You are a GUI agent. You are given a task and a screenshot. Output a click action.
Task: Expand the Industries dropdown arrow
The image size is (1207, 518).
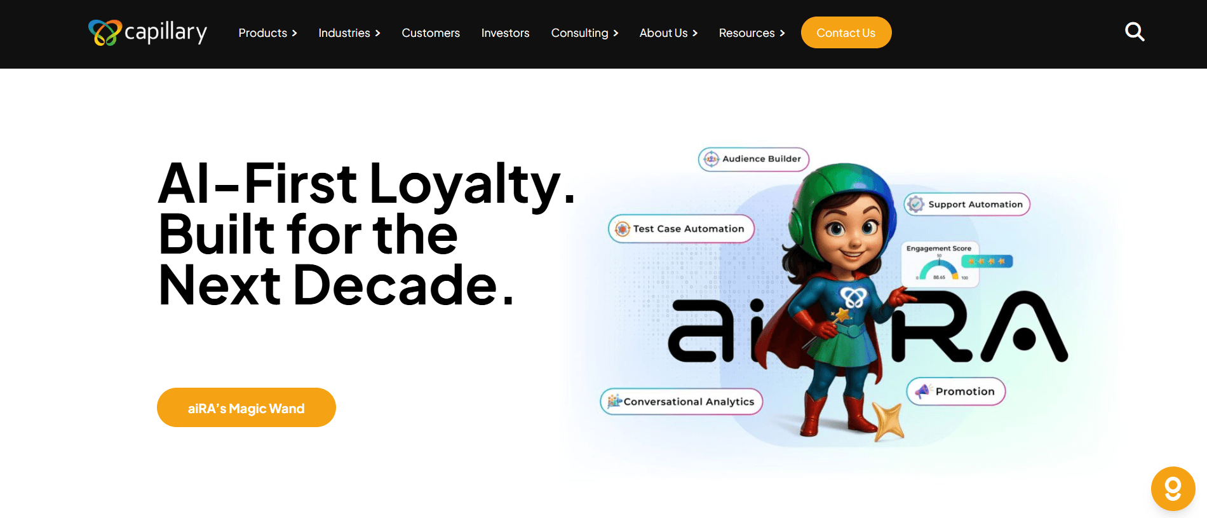click(x=377, y=33)
